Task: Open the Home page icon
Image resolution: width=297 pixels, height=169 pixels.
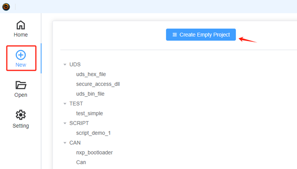Action: tap(21, 25)
